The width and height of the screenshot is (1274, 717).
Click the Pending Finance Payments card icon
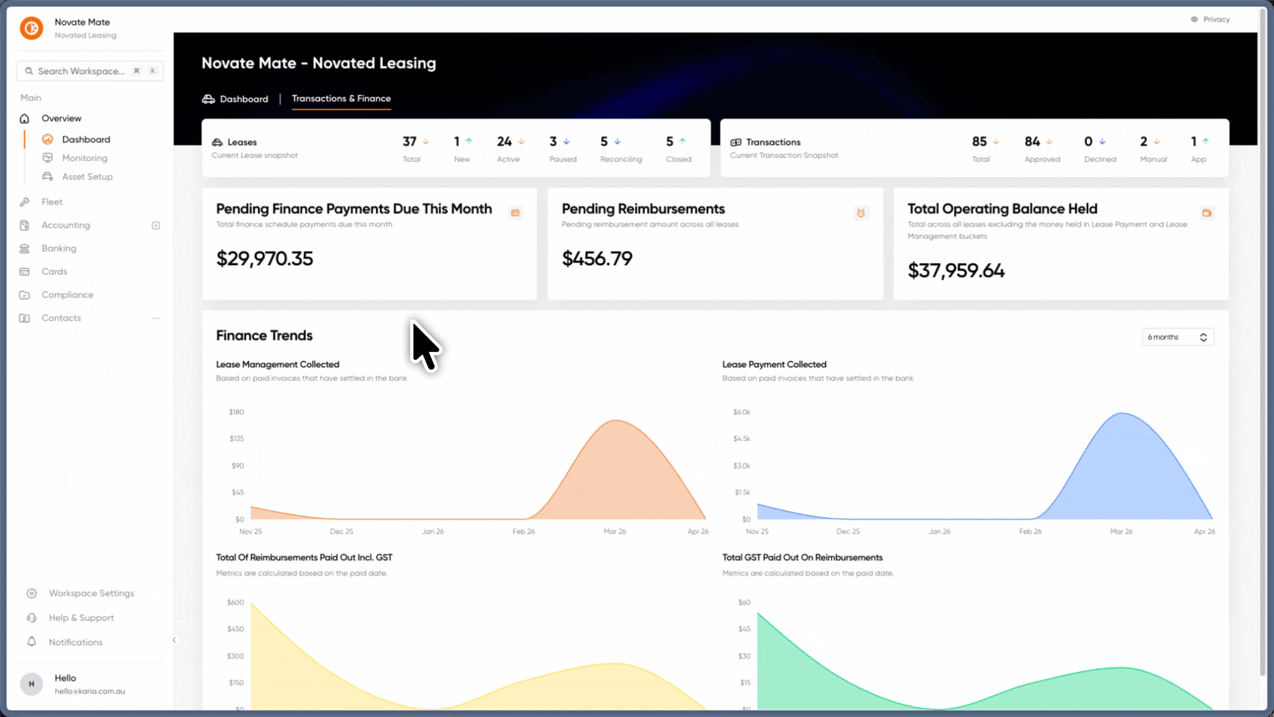[516, 213]
